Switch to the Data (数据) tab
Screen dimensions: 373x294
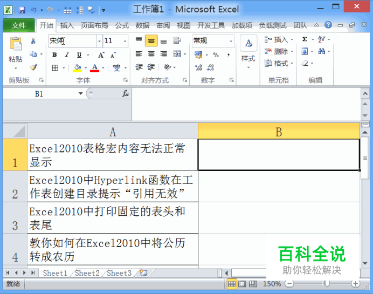[x=142, y=25]
